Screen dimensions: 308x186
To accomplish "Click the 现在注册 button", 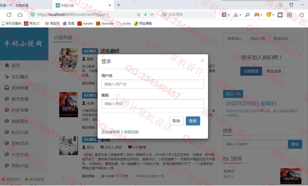I will [x=274, y=71].
